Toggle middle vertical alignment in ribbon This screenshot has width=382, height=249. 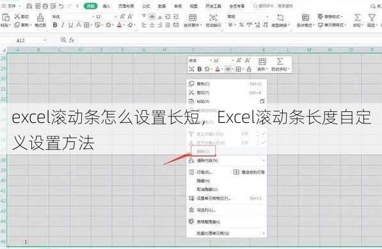[152, 17]
